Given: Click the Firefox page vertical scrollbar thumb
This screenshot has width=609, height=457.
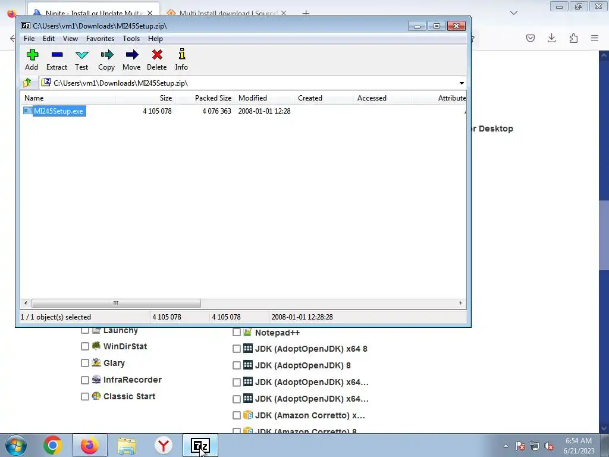Looking at the screenshot, I should (604, 235).
